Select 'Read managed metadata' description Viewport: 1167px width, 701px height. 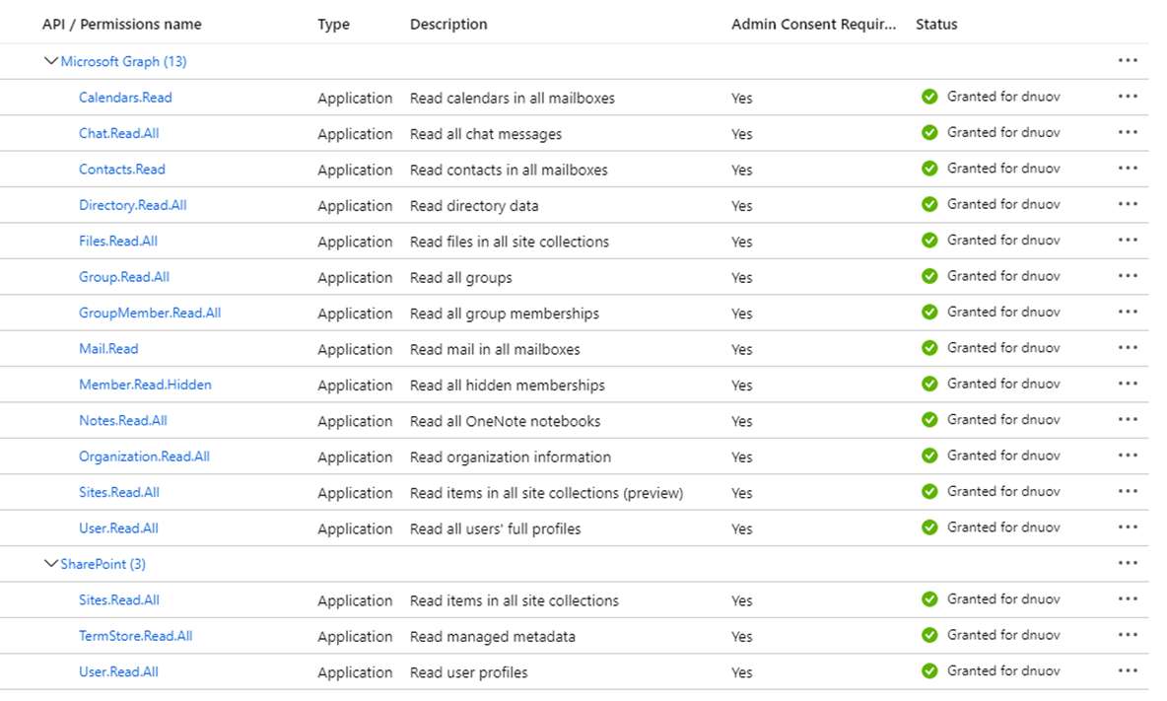coord(493,637)
